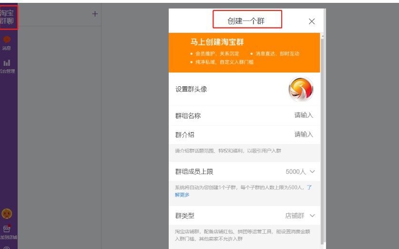
Task: Click the plus icon to add group
Action: [x=95, y=14]
